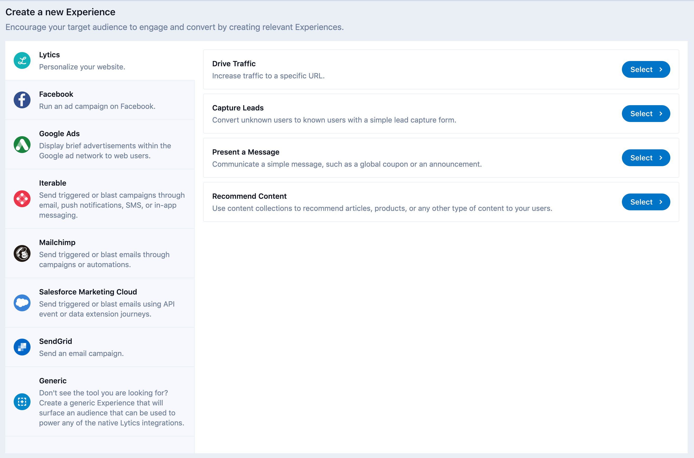Click the Drive Traffic card title
Screen dimensions: 694x458
(233, 64)
